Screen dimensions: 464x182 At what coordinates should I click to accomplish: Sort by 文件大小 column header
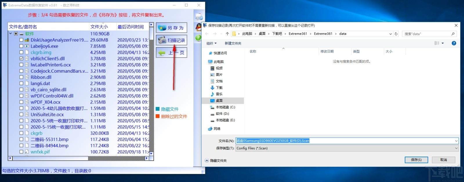point(103,27)
